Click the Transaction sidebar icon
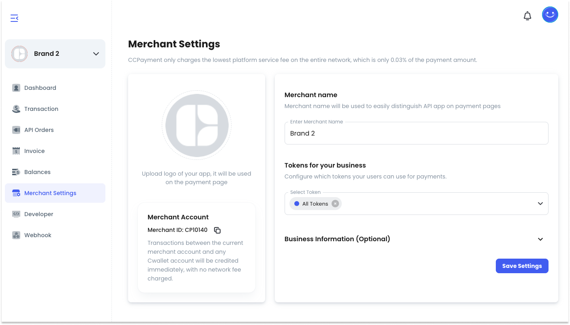The image size is (570, 325). pos(16,109)
